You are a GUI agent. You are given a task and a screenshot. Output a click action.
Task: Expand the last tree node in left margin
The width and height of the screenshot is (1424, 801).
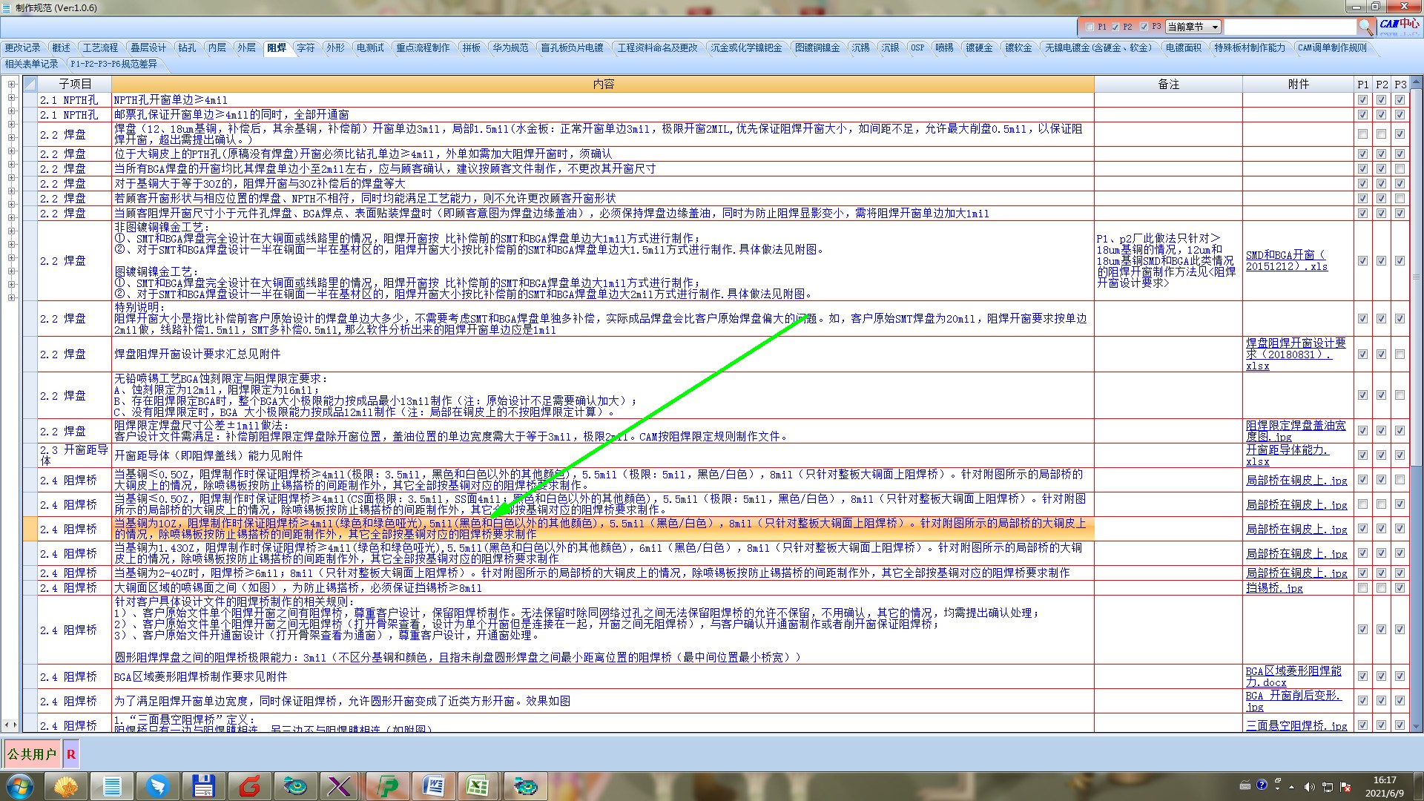click(11, 298)
